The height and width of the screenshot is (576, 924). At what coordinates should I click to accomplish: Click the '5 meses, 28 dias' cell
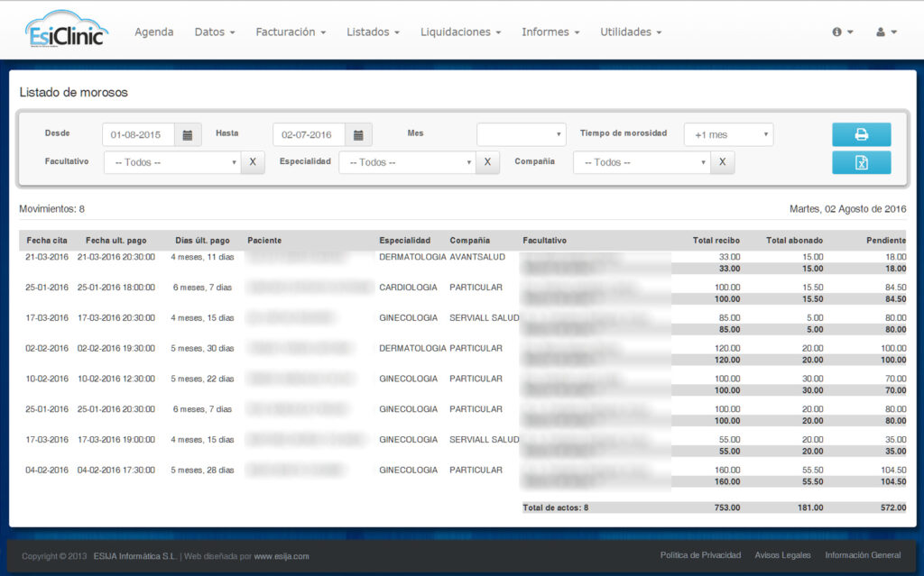point(202,470)
